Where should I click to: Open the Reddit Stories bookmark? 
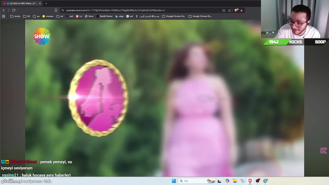coord(104,16)
